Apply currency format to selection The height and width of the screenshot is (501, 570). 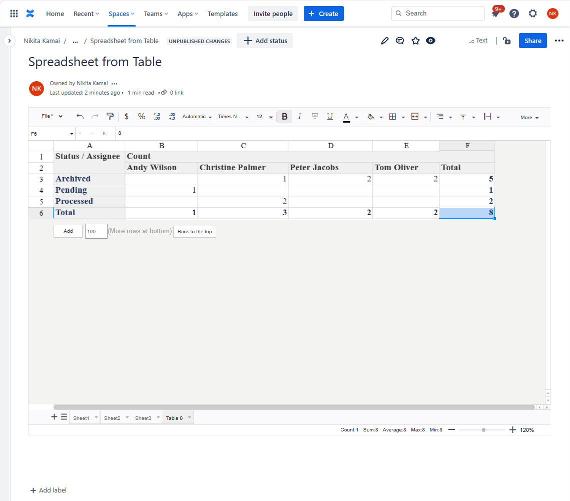point(126,116)
